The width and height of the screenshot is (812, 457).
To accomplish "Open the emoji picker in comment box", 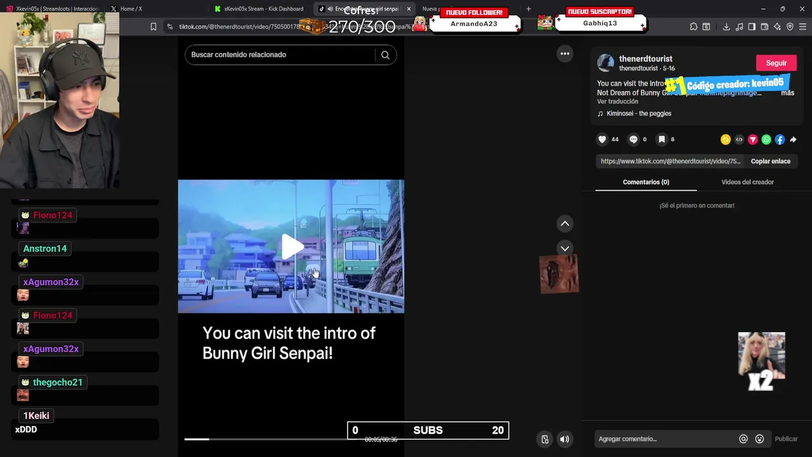I will pos(759,439).
